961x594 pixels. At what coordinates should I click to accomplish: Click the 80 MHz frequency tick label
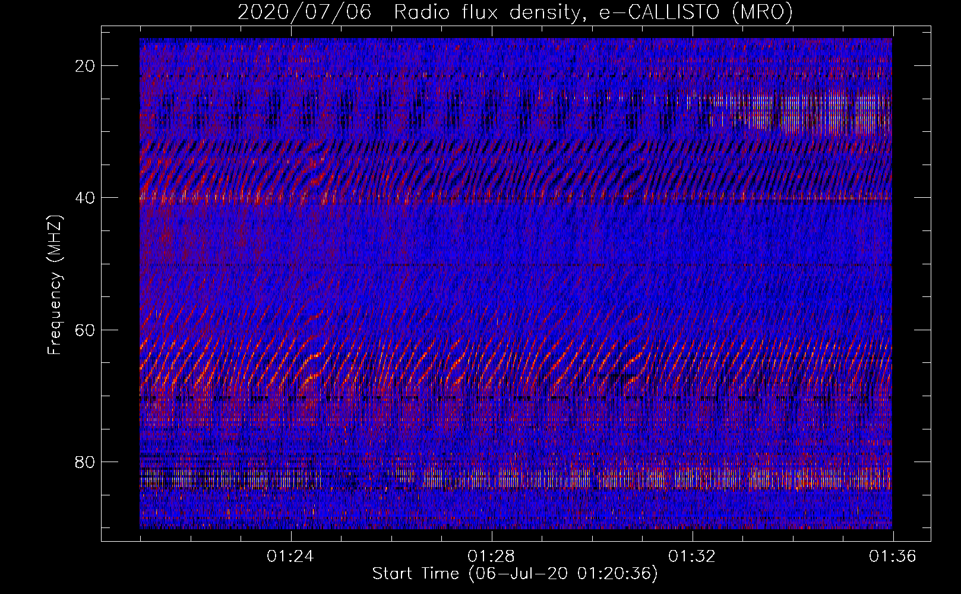[x=86, y=462]
